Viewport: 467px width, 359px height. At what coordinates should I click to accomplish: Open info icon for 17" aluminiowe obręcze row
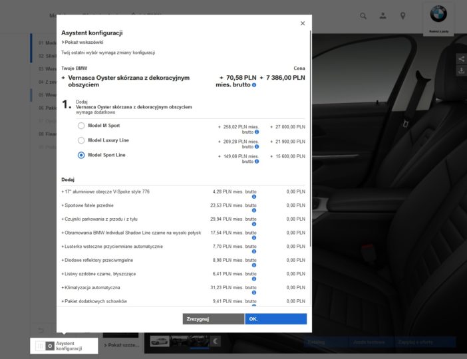tap(254, 197)
